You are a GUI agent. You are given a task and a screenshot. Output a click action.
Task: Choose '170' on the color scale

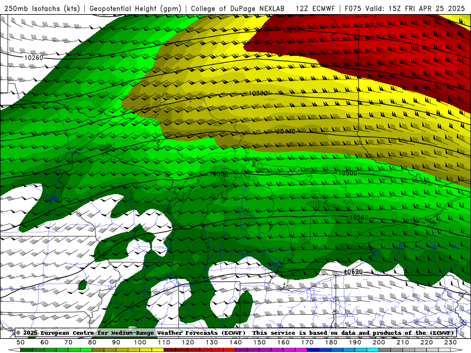click(x=307, y=342)
